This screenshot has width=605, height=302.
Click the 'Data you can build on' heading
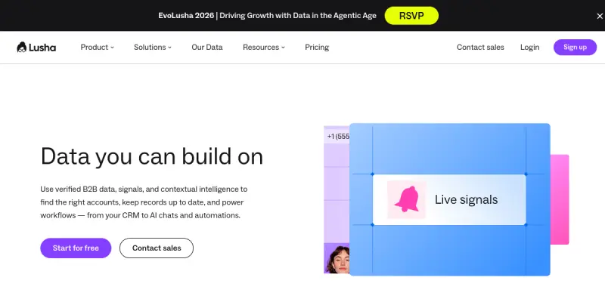click(152, 157)
